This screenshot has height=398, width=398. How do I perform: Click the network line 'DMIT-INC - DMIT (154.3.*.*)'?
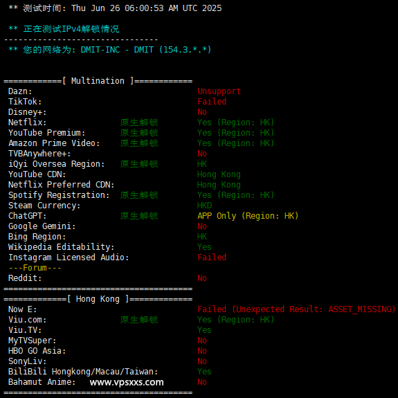coord(146,50)
